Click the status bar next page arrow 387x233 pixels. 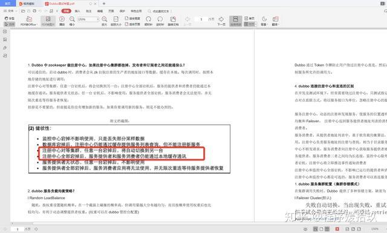click(36, 229)
